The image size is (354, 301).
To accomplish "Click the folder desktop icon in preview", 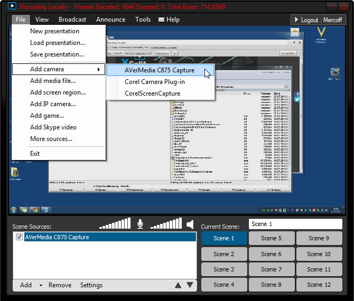I will coord(15,172).
